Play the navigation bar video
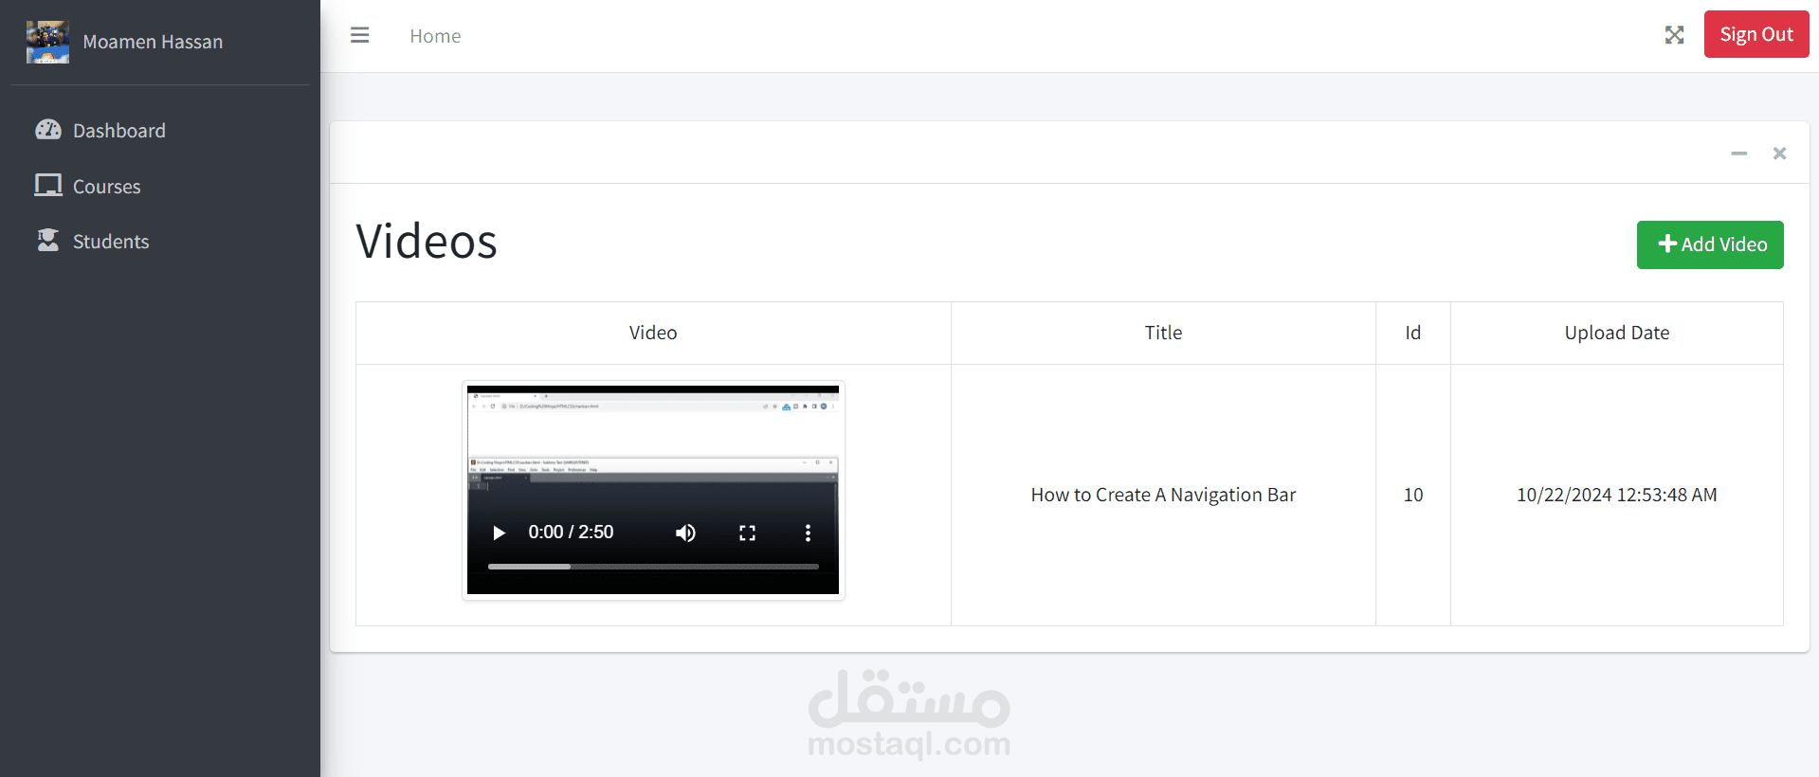This screenshot has width=1819, height=777. point(499,533)
